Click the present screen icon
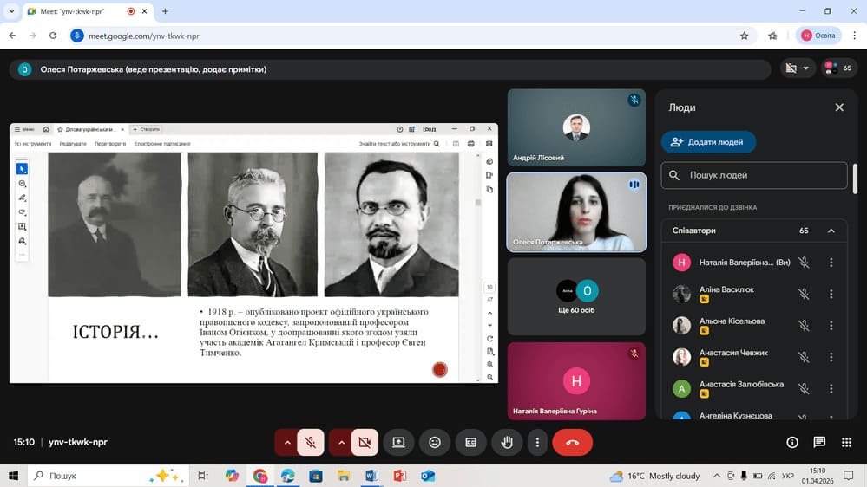This screenshot has width=867, height=487. point(398,442)
